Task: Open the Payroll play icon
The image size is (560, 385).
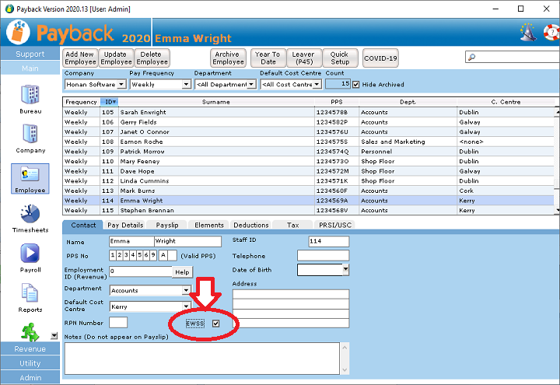Action: pyautogui.click(x=30, y=254)
